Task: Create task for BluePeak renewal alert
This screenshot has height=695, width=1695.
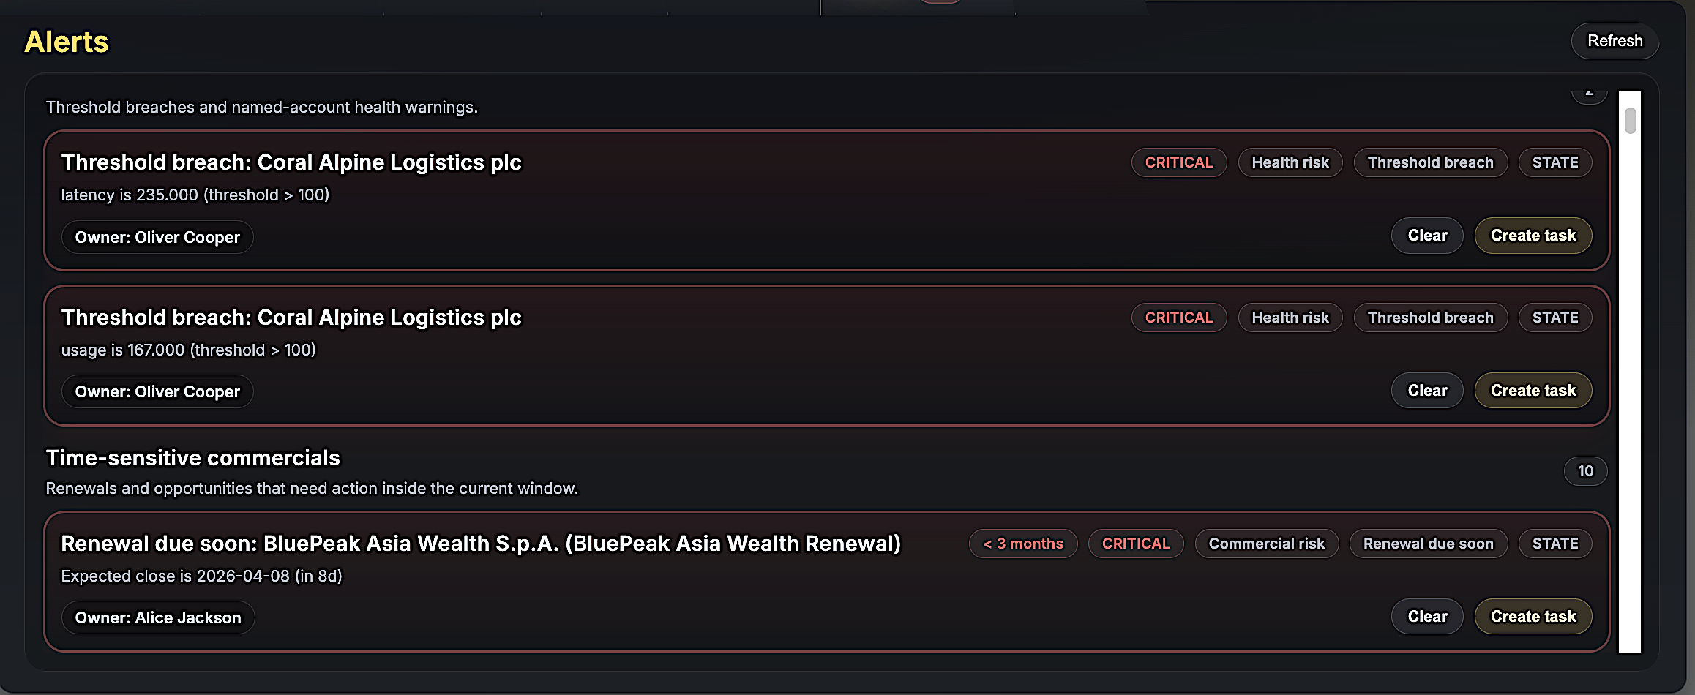Action: coord(1533,617)
